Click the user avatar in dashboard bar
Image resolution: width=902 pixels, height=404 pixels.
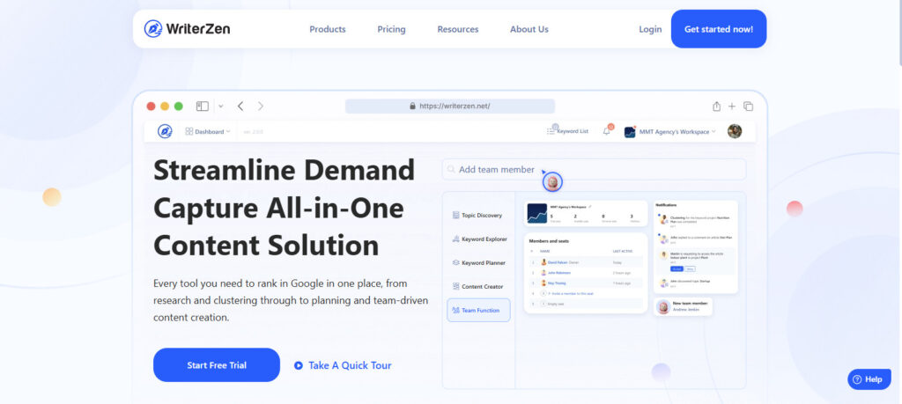(x=735, y=131)
